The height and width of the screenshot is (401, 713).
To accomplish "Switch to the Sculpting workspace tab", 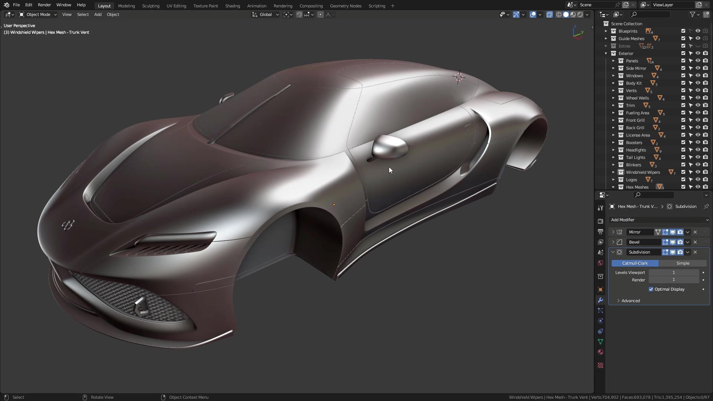I will [150, 6].
